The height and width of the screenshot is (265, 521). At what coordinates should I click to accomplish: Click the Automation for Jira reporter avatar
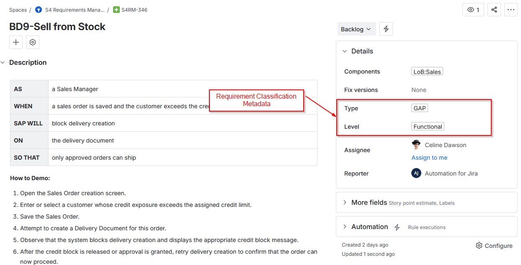click(x=416, y=173)
